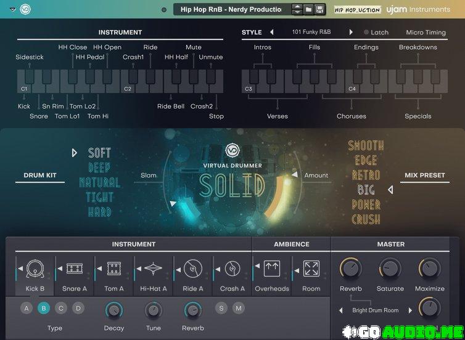Mute the kick with M button
Viewport: 465px width, 340px height.
(239, 309)
